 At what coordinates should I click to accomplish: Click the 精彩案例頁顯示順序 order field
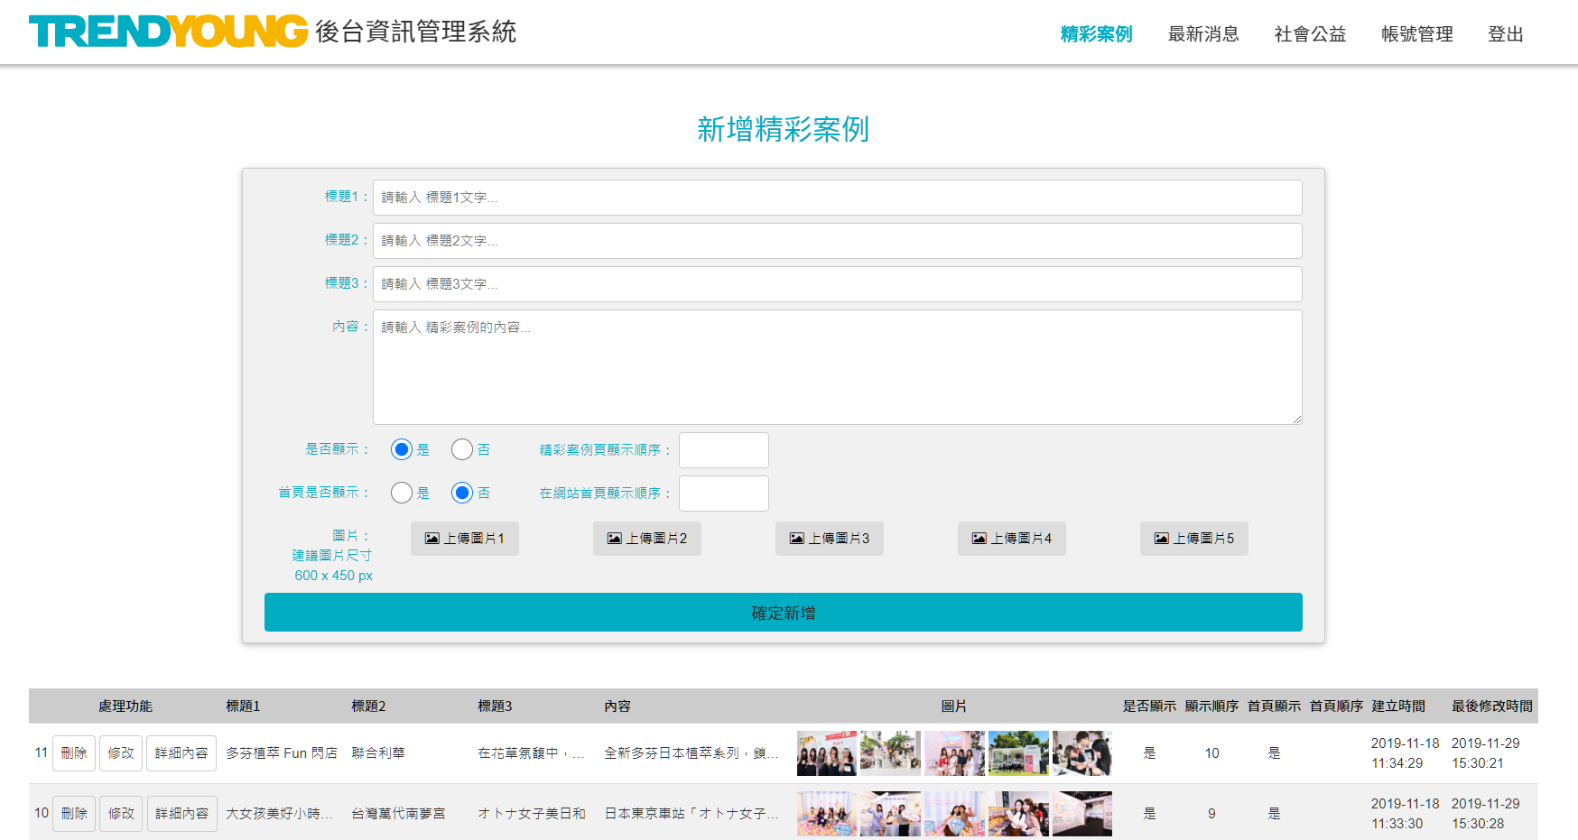tap(723, 450)
